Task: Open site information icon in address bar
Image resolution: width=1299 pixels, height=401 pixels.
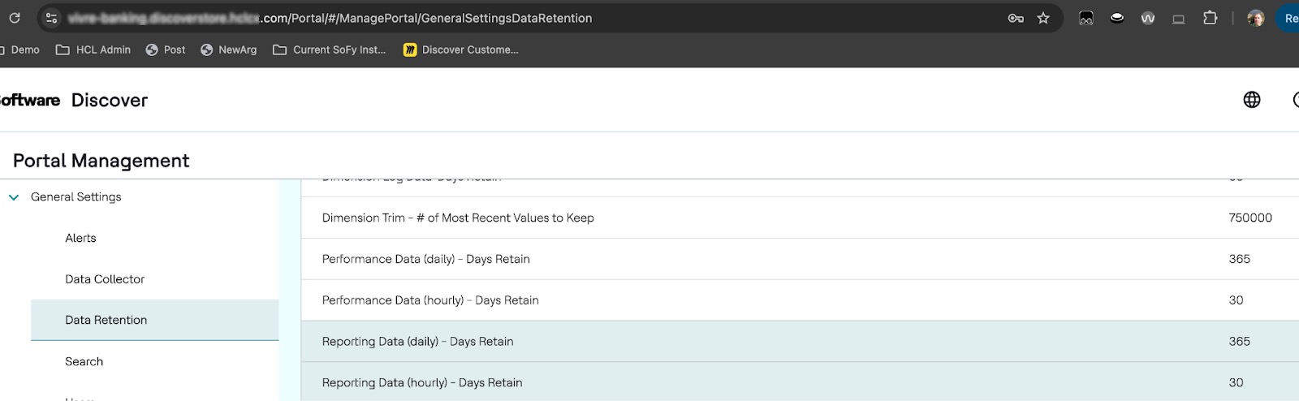Action: click(51, 18)
